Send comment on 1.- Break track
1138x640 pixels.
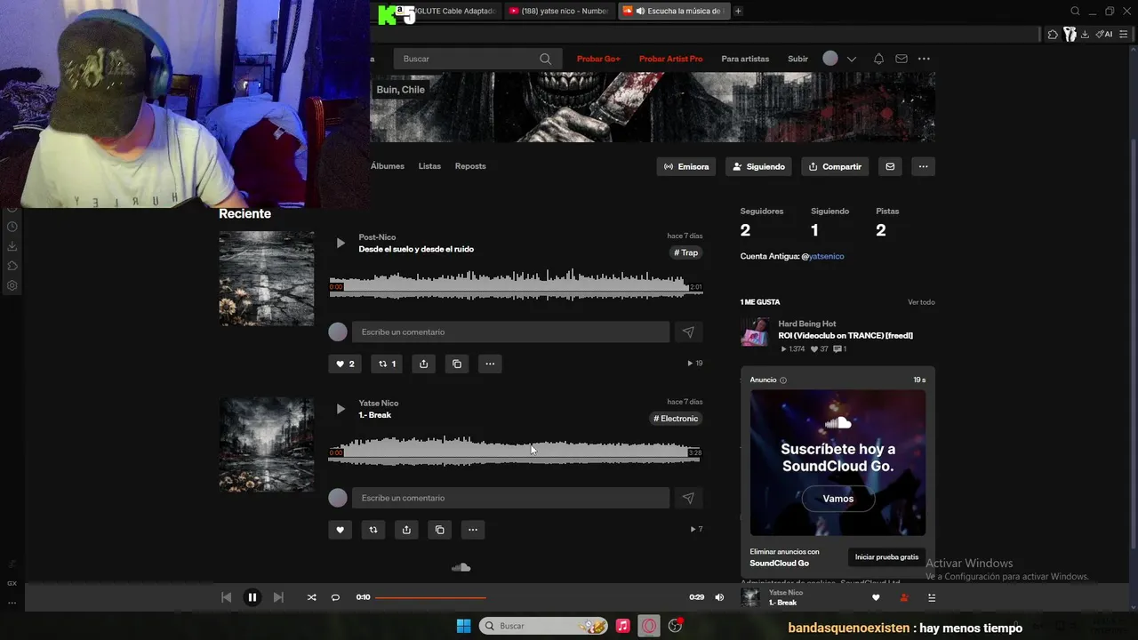click(688, 498)
